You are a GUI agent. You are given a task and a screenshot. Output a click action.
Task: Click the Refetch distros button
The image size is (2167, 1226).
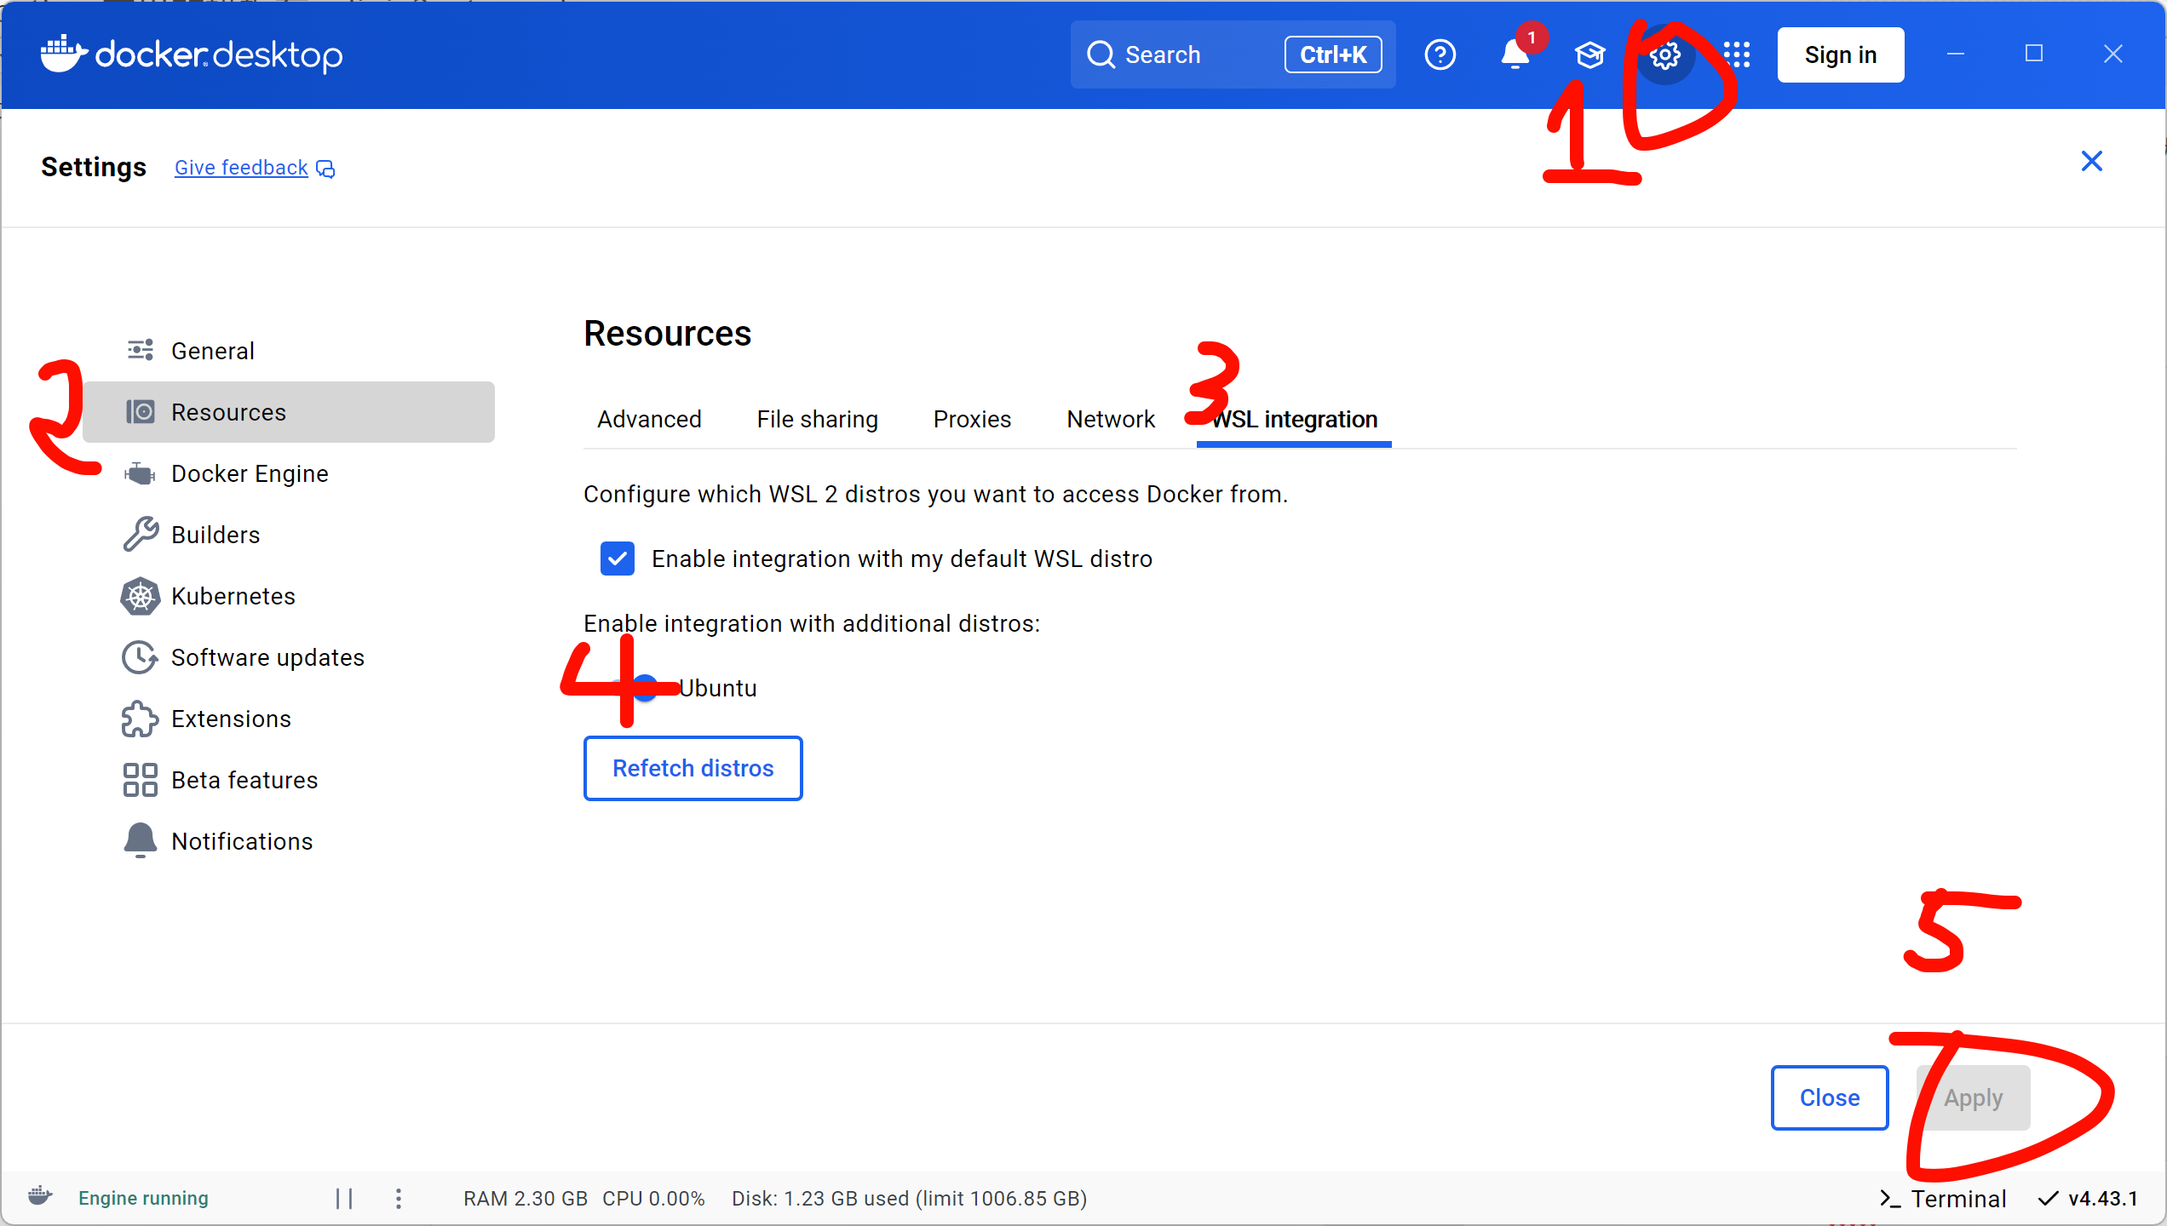pos(693,768)
